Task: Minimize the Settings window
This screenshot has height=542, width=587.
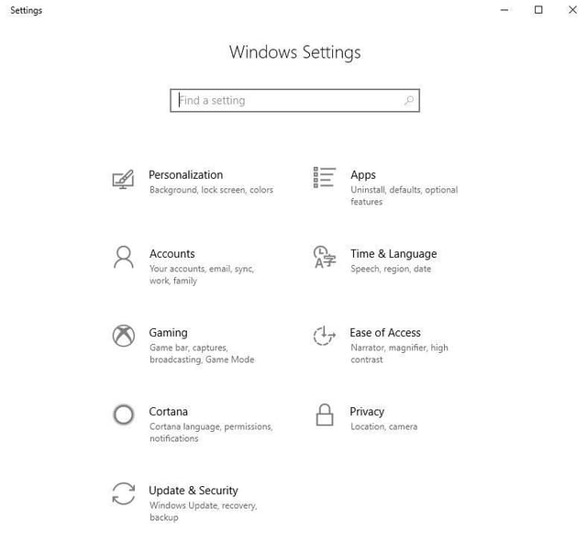Action: (504, 10)
